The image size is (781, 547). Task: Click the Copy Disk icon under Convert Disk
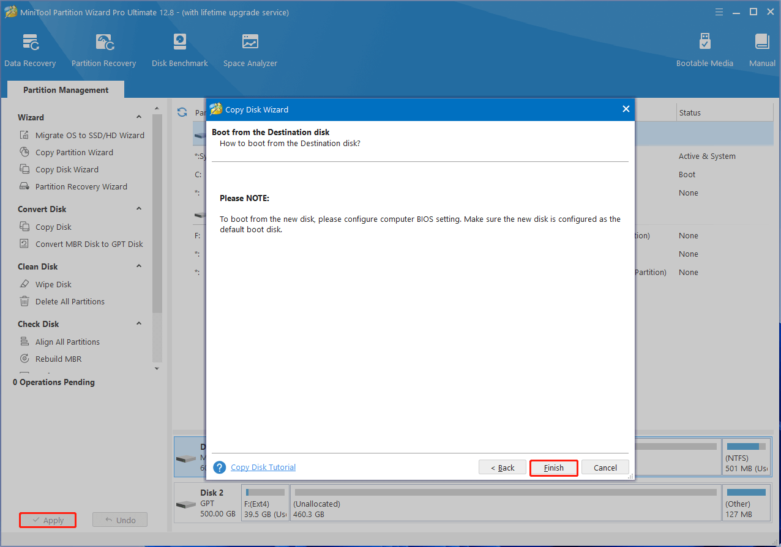pos(24,227)
